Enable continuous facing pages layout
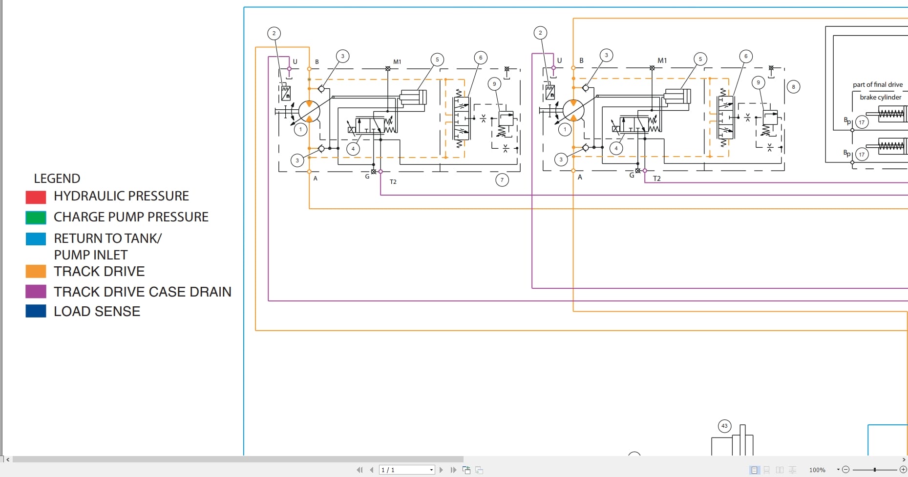The height and width of the screenshot is (477, 908). point(792,470)
